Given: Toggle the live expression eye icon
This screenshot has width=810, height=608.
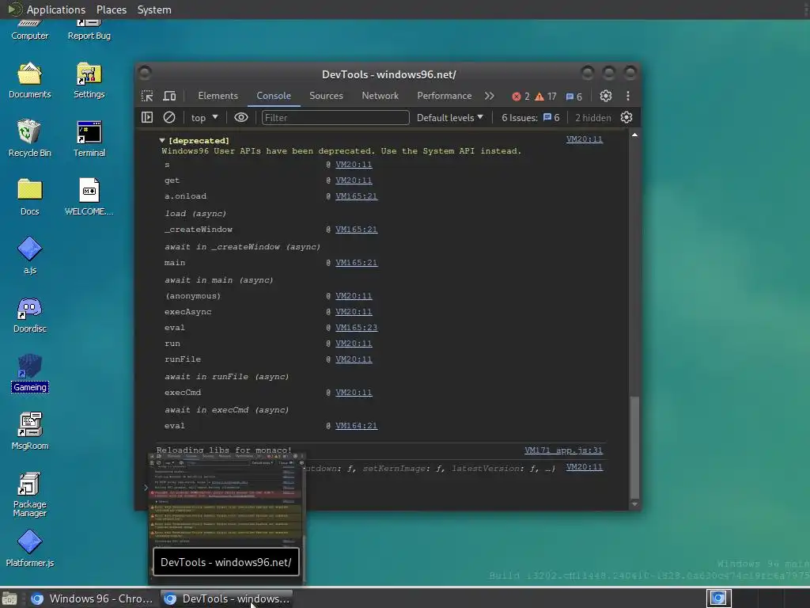Looking at the screenshot, I should [x=240, y=118].
